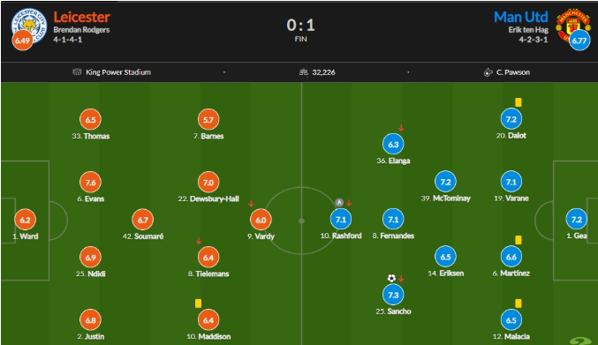Click the substitution arrow above Elanga

tap(401, 128)
